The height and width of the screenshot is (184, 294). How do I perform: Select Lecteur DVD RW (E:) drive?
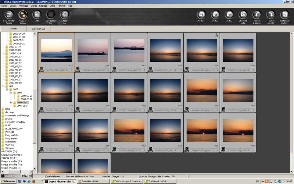tap(12, 155)
